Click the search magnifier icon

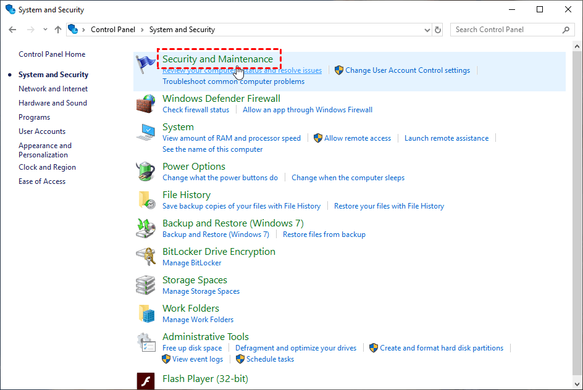click(566, 30)
